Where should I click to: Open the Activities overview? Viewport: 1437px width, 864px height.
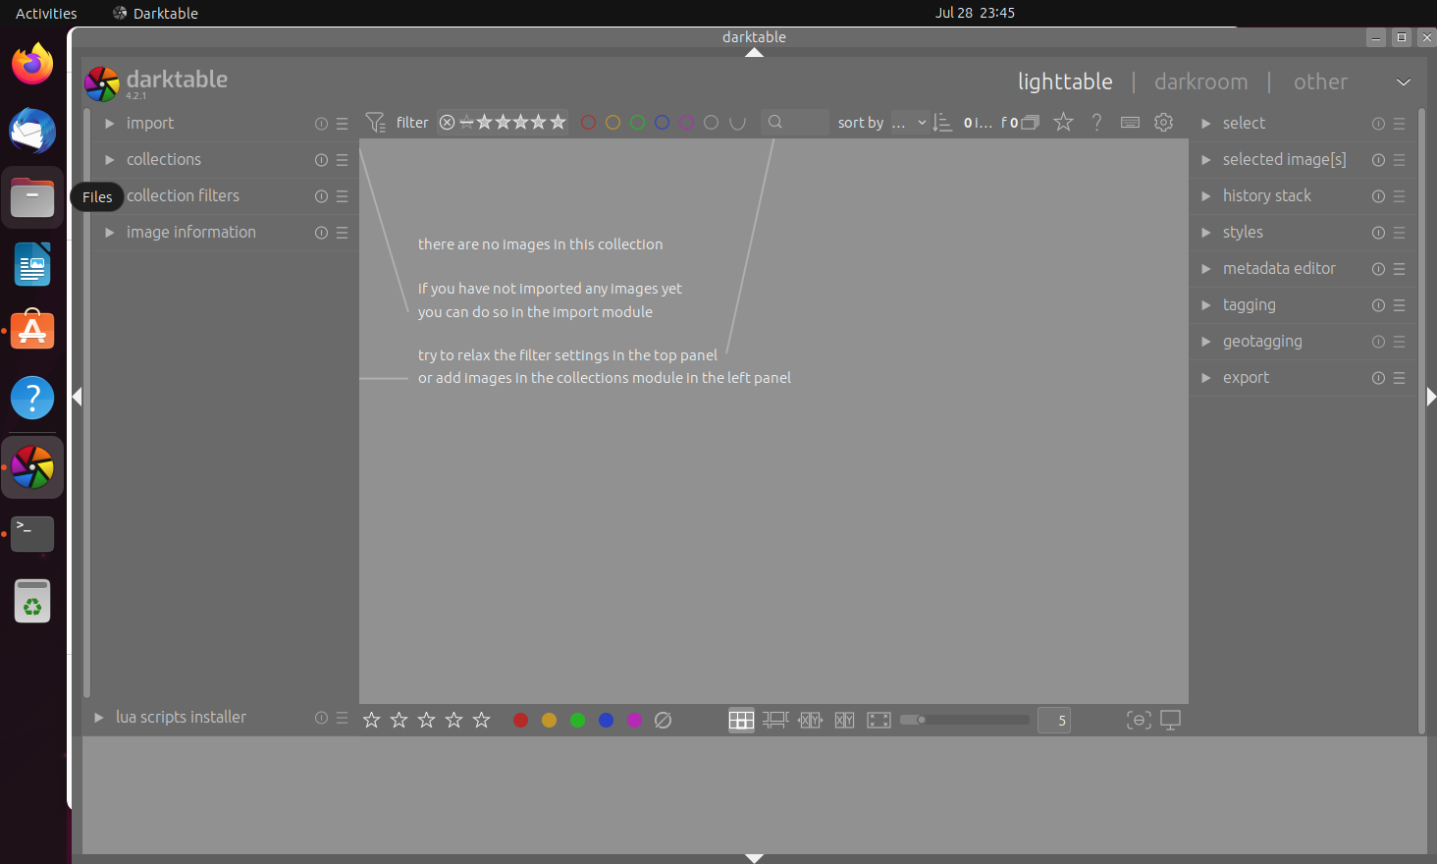pos(46,13)
